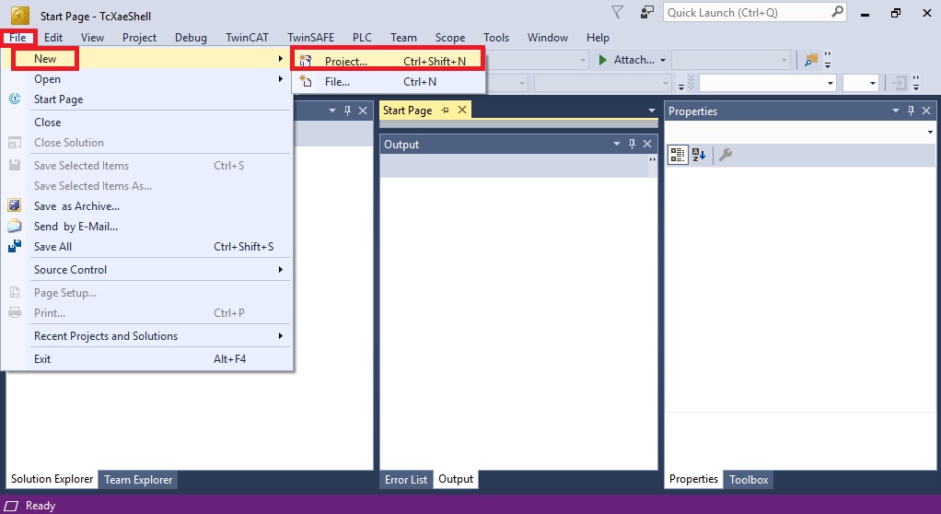The width and height of the screenshot is (941, 514).
Task: Click the Save as Archive icon
Action: coord(15,205)
